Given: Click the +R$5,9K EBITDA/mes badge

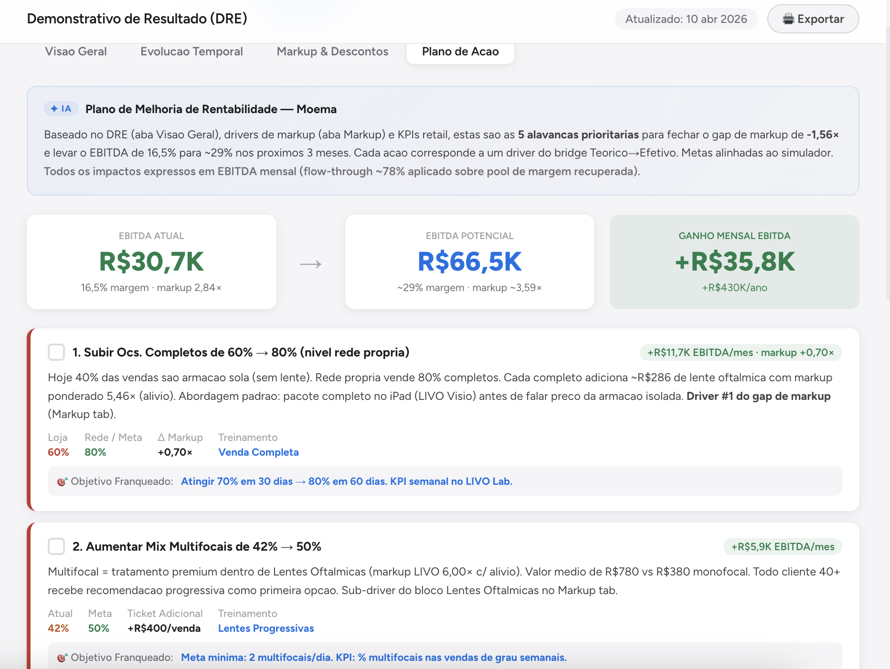Looking at the screenshot, I should (x=783, y=547).
